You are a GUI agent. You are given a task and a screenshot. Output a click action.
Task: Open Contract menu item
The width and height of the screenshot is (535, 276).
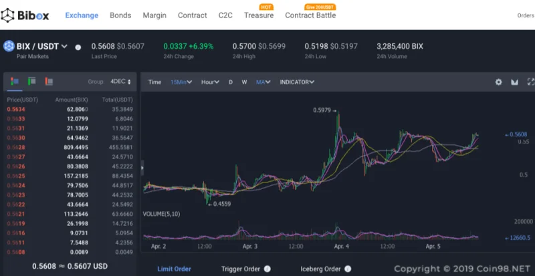[193, 15]
